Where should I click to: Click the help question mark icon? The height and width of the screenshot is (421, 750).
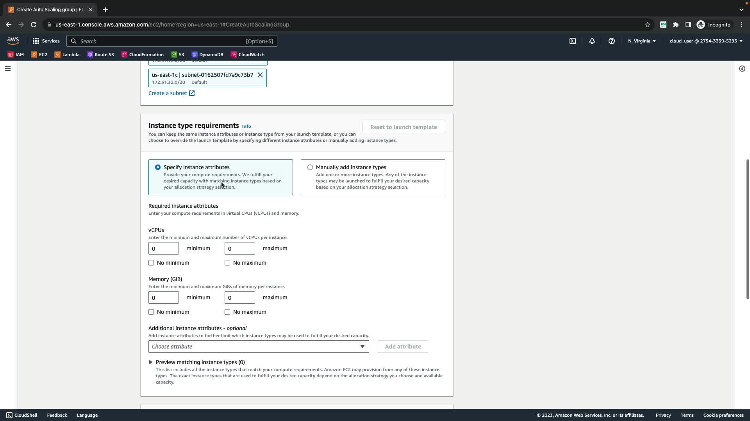coord(611,41)
